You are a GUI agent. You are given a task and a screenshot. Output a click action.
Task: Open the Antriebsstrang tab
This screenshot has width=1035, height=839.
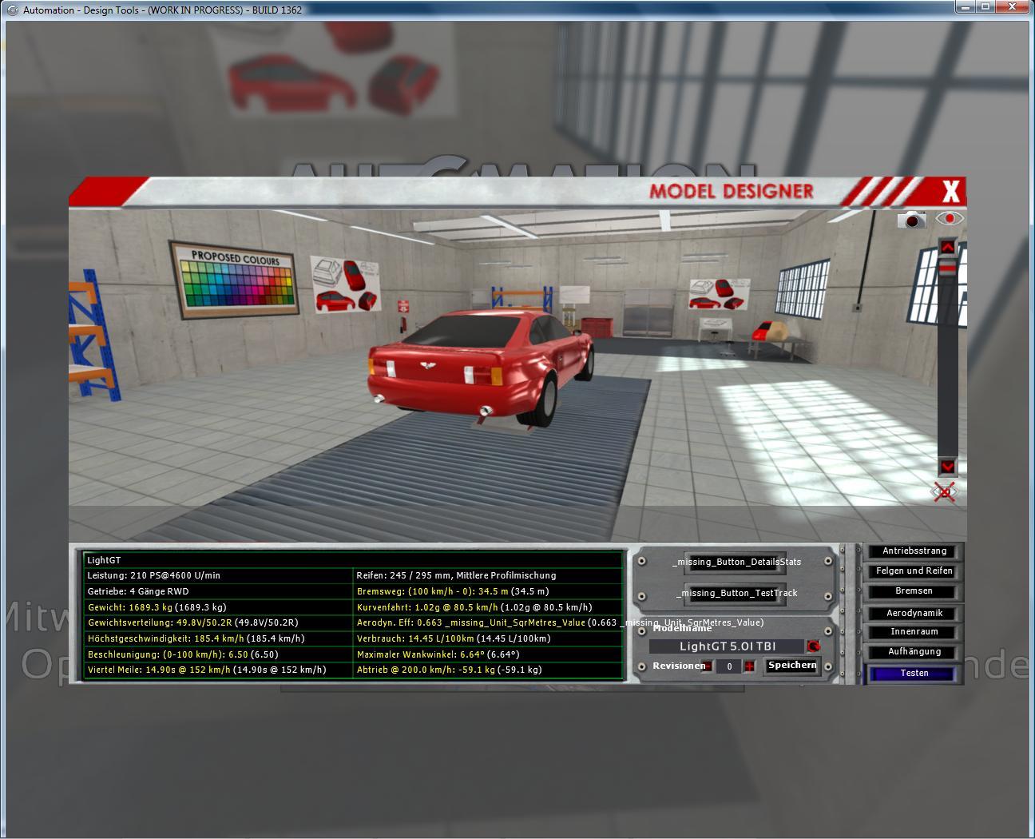(914, 551)
